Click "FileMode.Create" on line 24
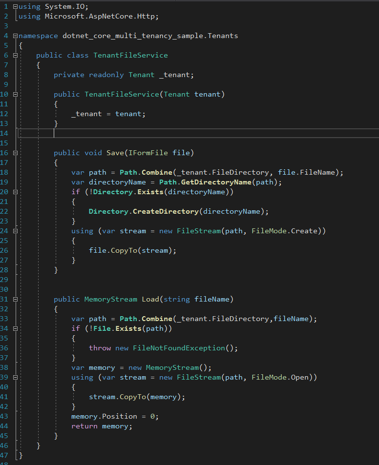379x465 pixels. (284, 231)
